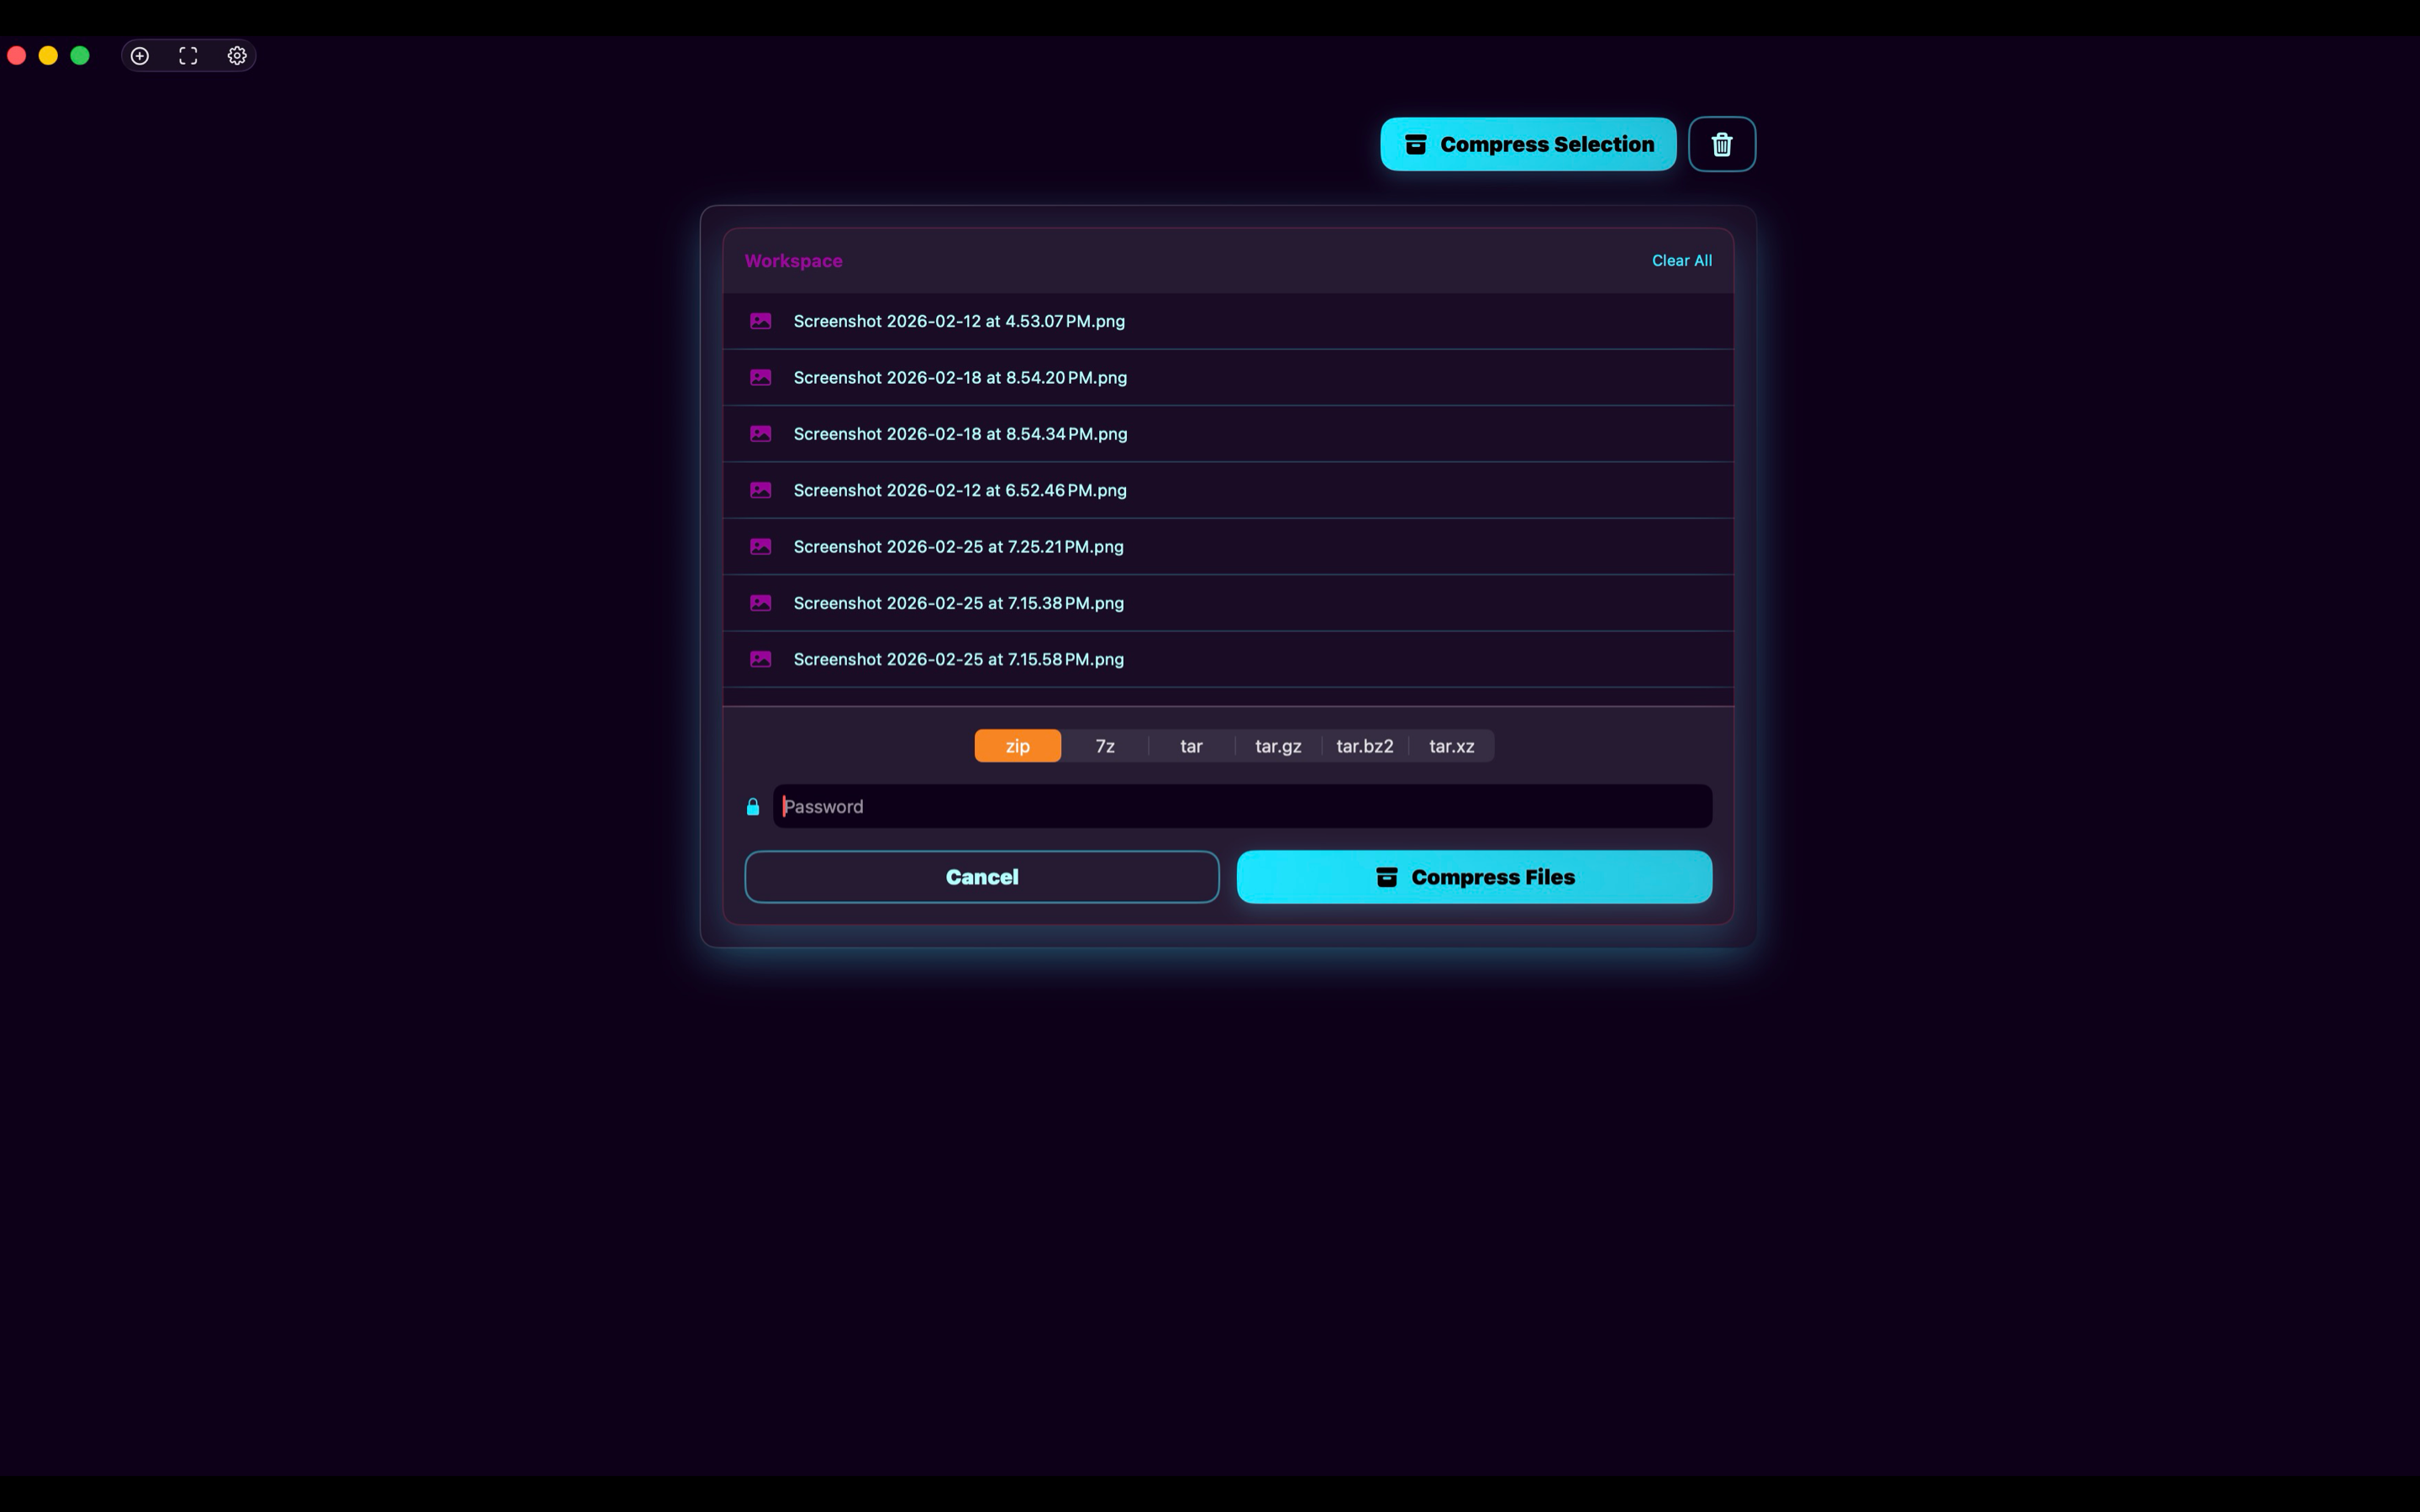Choose the tar.bz2 archive format

coord(1365,746)
